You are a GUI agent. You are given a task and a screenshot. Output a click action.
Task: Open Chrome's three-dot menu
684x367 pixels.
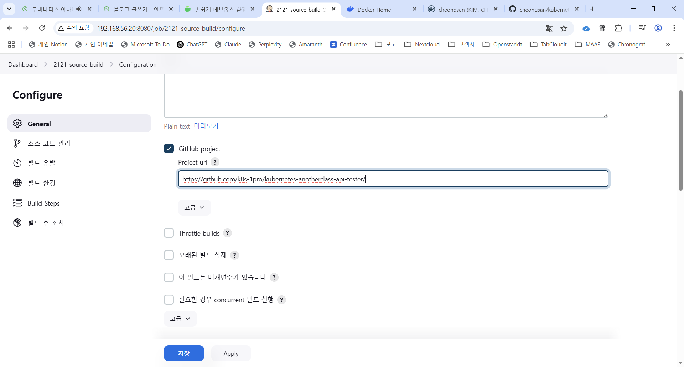coord(674,28)
